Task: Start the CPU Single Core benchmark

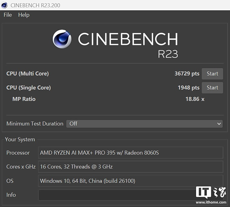Action: point(212,88)
